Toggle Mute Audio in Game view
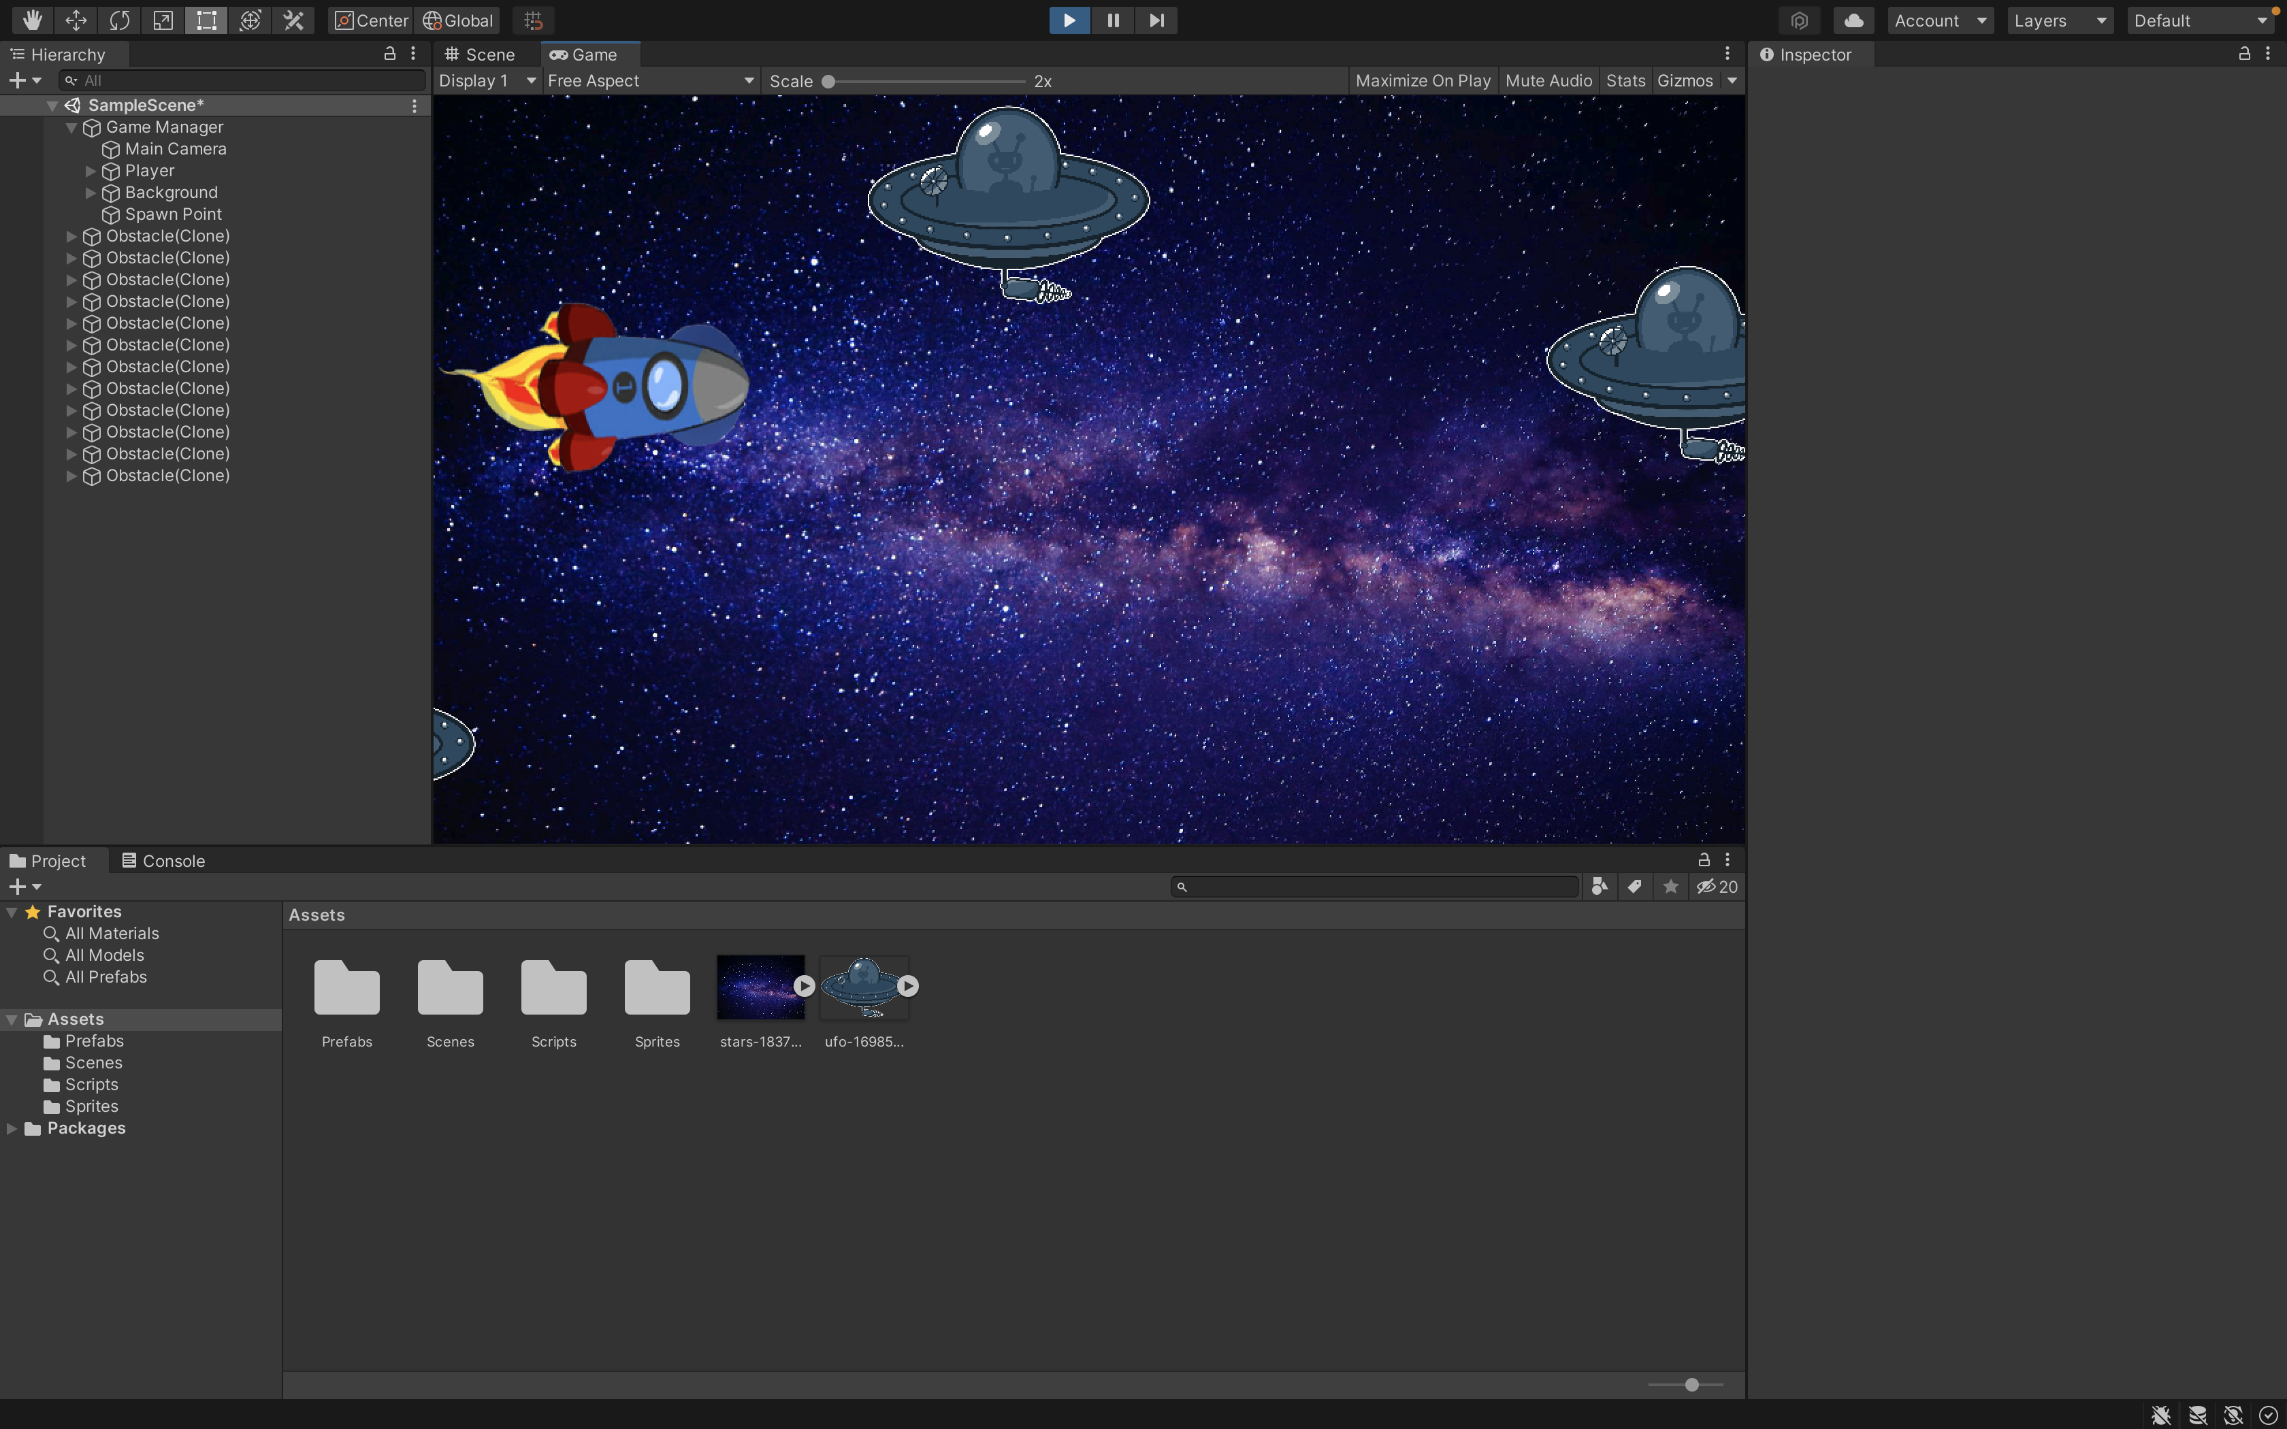Screen dimensions: 2287x1429 tap(1548, 80)
